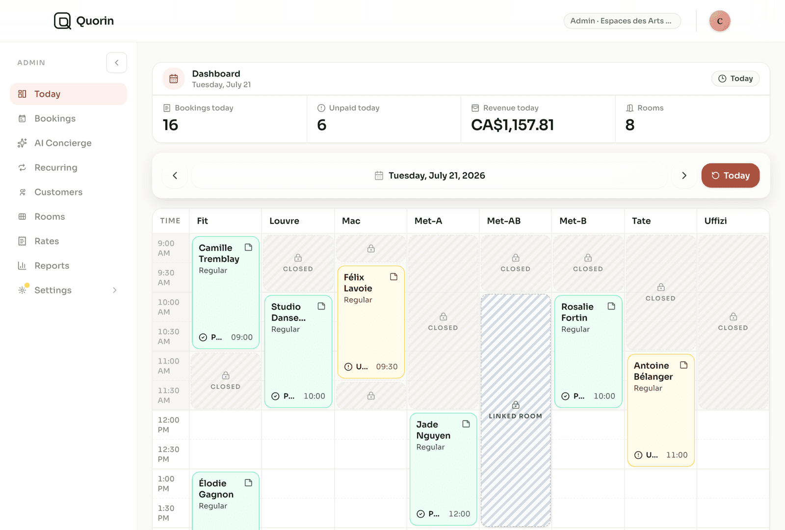
Task: Click paid check icon on Jade Nguyen booking
Action: (420, 514)
